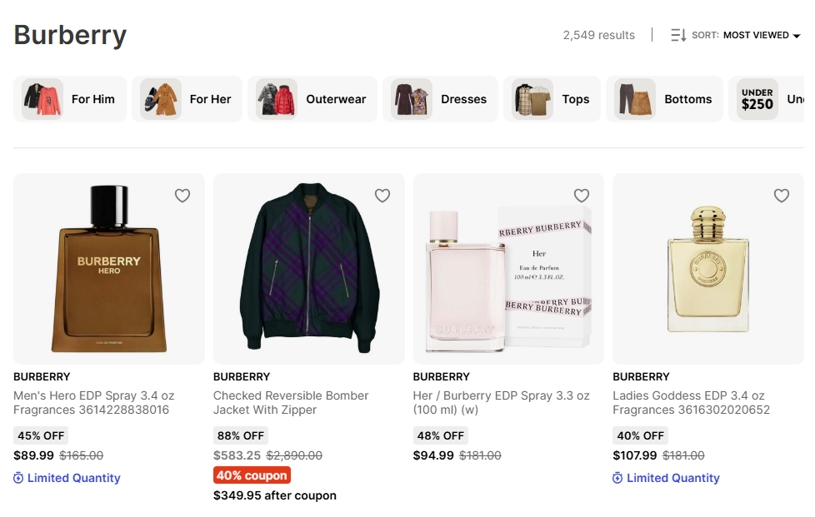Favorite the Burberry Hero fragrance with heart icon
The height and width of the screenshot is (517, 815).
[x=182, y=196]
